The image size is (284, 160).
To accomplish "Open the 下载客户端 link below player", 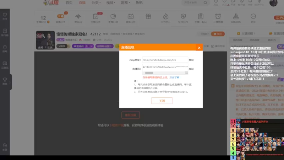I will coord(116,126).
